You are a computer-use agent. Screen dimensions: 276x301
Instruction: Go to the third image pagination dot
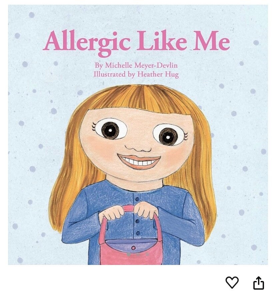pyautogui.click(x=147, y=255)
